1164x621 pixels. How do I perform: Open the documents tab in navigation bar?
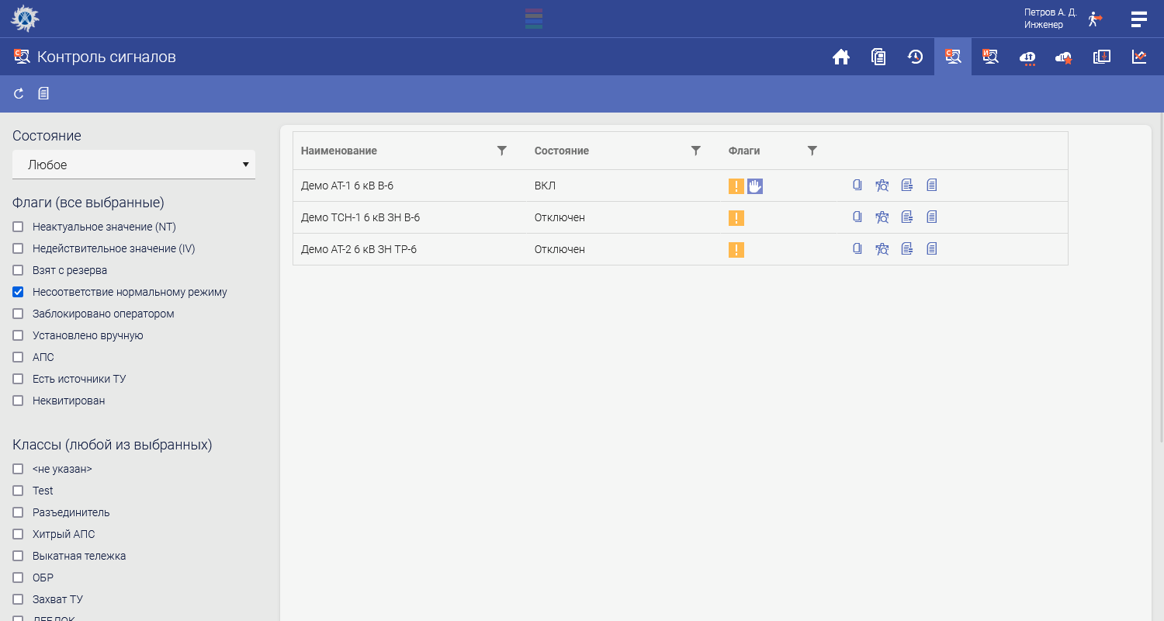point(878,57)
